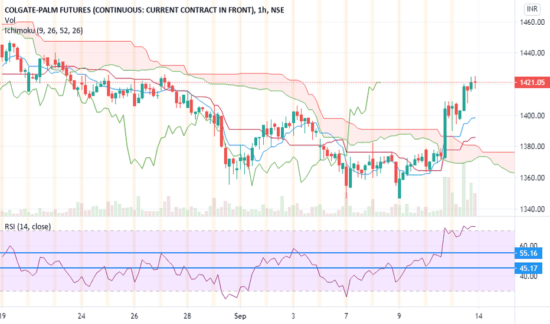Click the date label 14 on time axis

(x=479, y=316)
